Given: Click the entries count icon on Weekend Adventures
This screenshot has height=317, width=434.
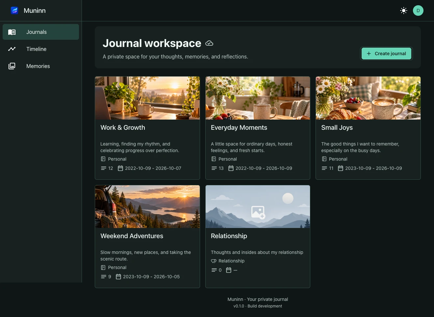Looking at the screenshot, I should click(x=103, y=277).
